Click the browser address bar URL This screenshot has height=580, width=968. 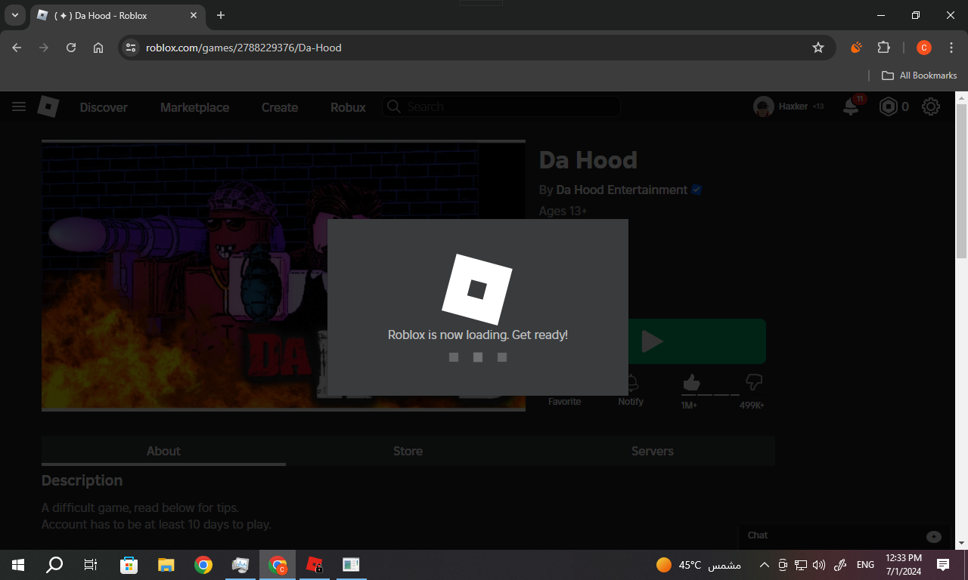click(x=244, y=48)
